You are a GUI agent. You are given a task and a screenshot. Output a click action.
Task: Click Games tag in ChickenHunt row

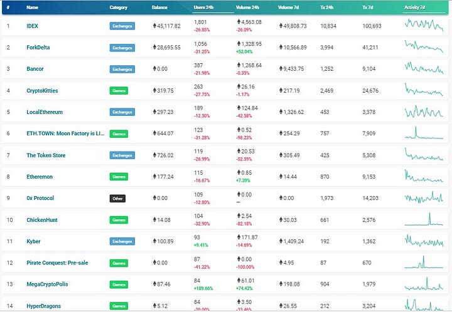pyautogui.click(x=119, y=220)
